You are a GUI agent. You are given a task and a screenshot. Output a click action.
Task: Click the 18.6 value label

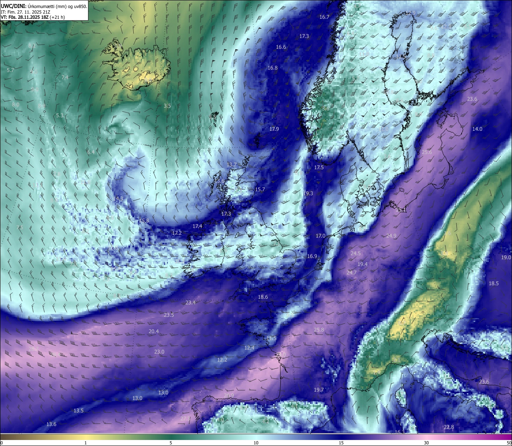[x=263, y=297]
